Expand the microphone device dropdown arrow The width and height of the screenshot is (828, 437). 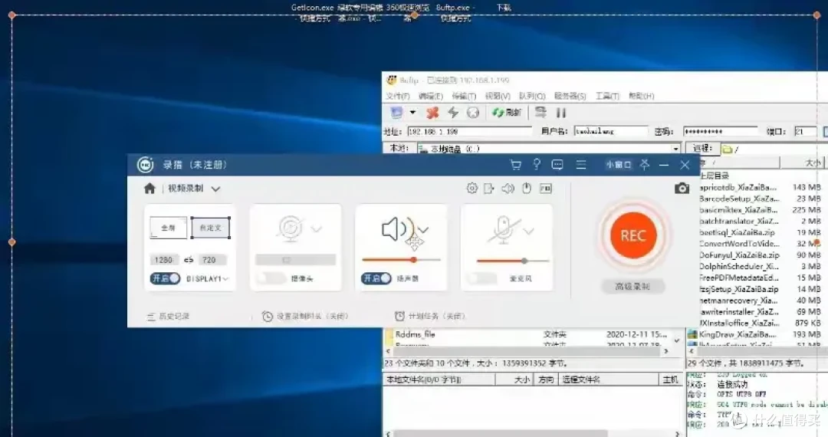click(528, 231)
